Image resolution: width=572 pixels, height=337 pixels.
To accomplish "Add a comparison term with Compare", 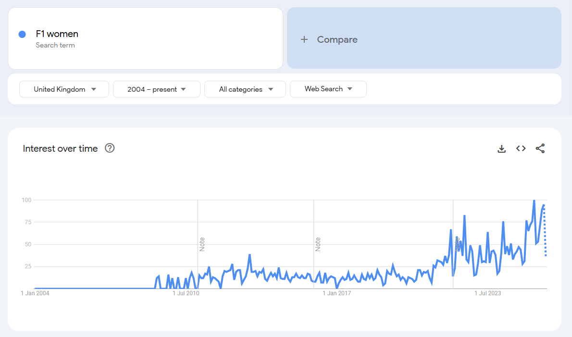I will coord(424,38).
